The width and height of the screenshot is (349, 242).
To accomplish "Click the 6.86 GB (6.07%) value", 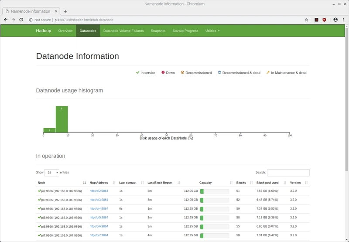I will pyautogui.click(x=267, y=226).
